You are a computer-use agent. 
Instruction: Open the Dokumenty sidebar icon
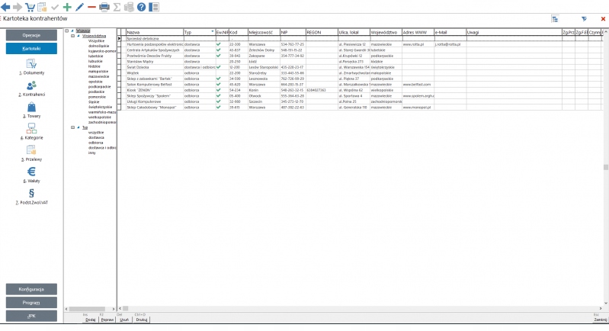(x=31, y=63)
